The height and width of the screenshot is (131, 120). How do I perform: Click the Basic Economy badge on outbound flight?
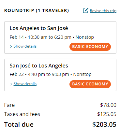click(90, 47)
